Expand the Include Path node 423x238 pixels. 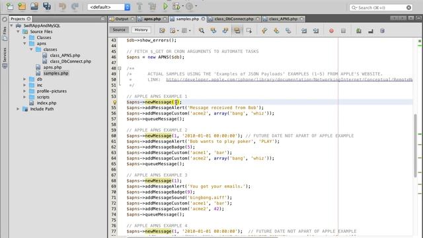pyautogui.click(x=18, y=108)
